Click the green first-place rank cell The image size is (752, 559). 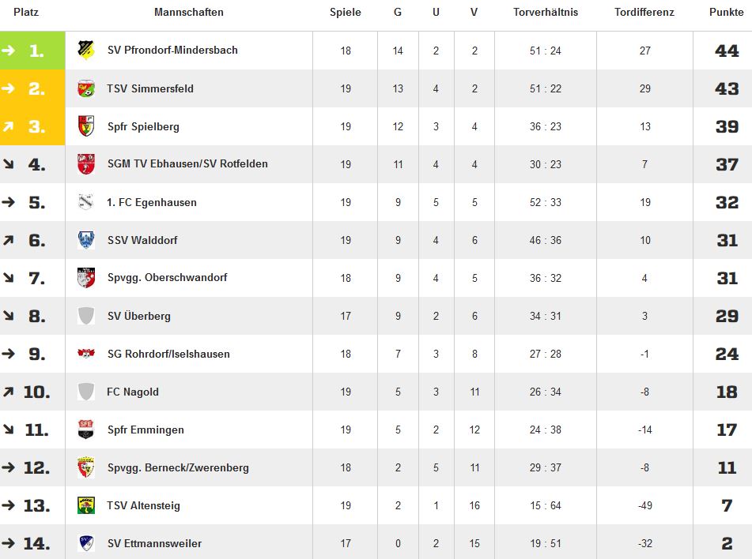tap(32, 51)
